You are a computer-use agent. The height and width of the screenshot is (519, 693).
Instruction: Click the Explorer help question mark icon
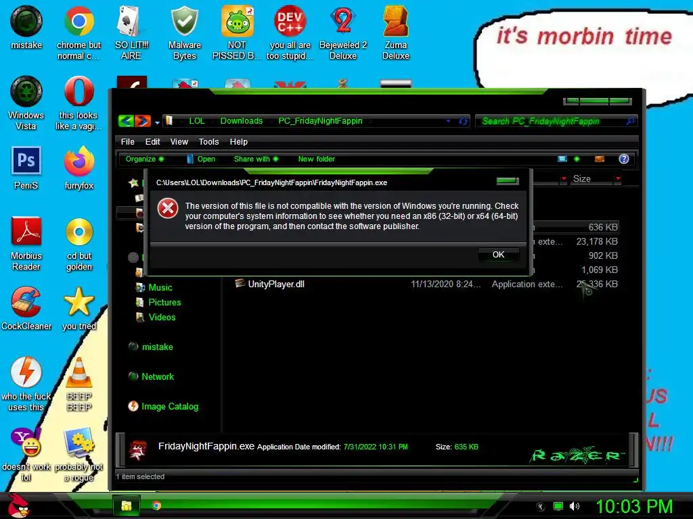pyautogui.click(x=623, y=159)
